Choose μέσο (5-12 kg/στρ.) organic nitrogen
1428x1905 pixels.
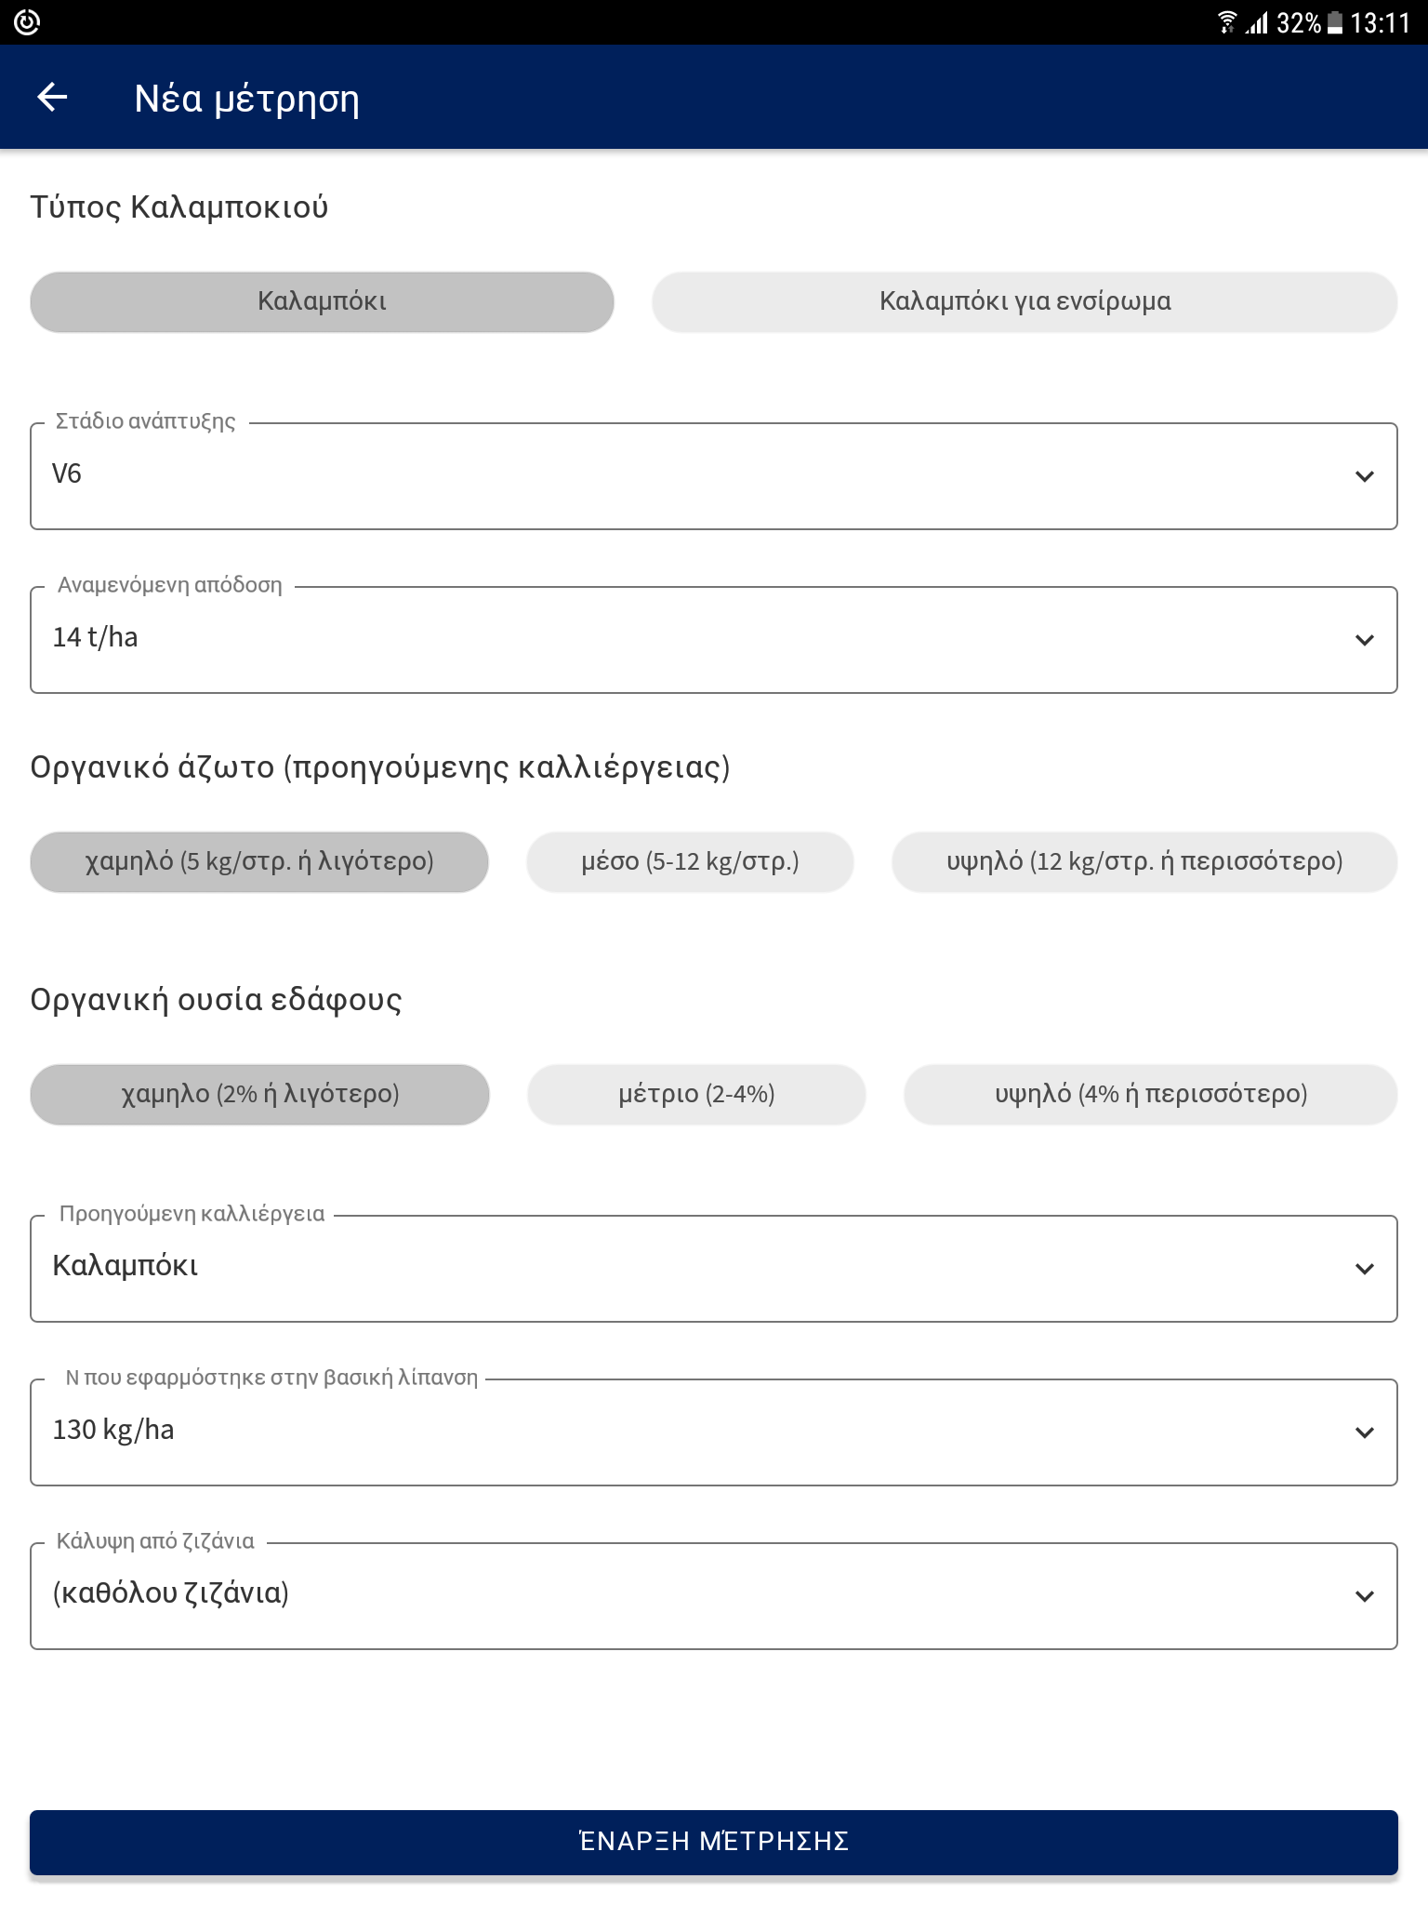coord(690,862)
